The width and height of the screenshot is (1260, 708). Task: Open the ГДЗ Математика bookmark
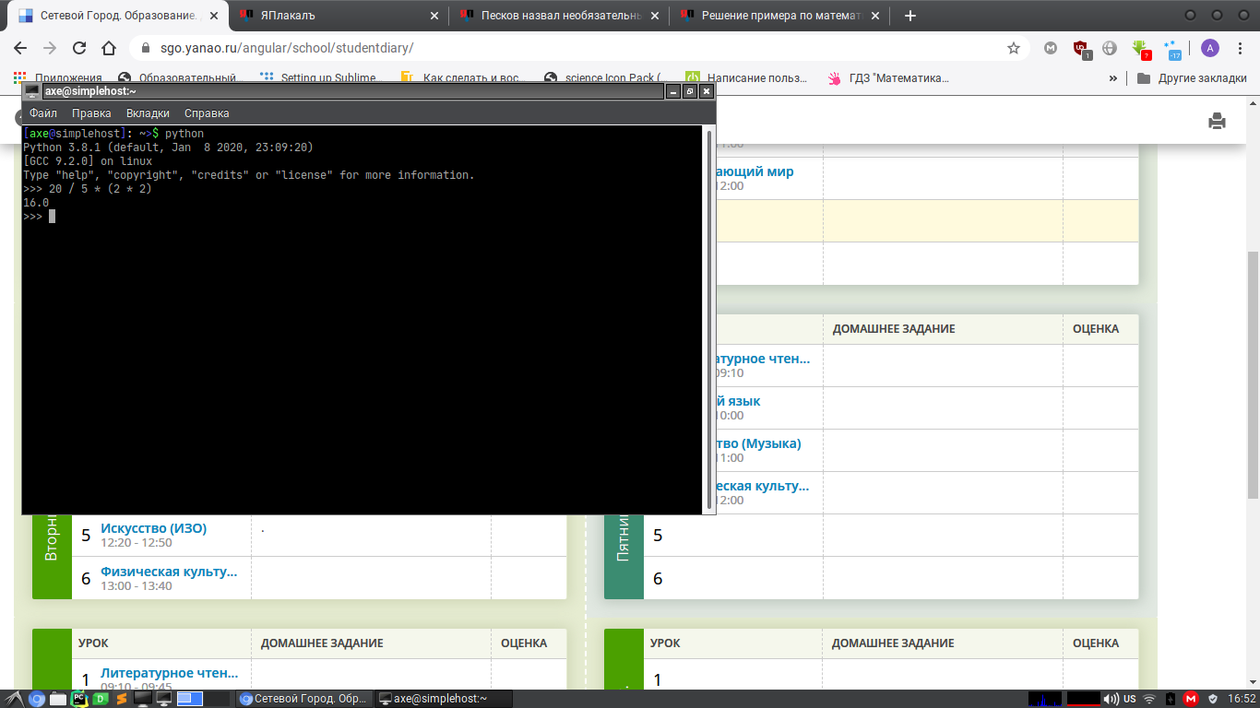(x=889, y=78)
